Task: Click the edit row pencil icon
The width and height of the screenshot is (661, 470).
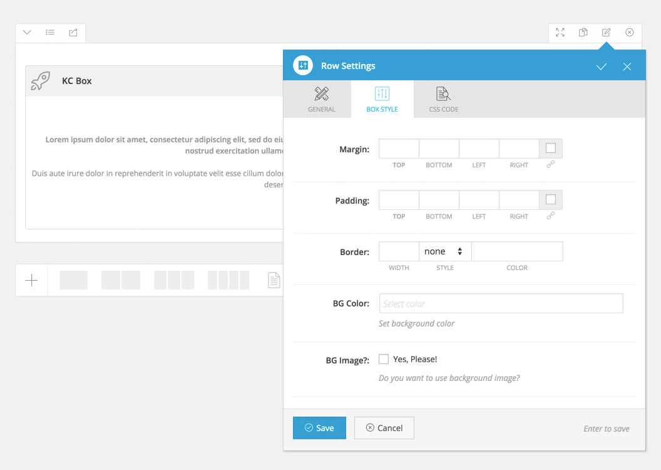Action: tap(606, 33)
